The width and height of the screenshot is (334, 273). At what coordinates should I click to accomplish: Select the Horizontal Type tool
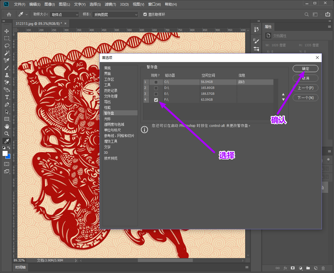click(7, 97)
